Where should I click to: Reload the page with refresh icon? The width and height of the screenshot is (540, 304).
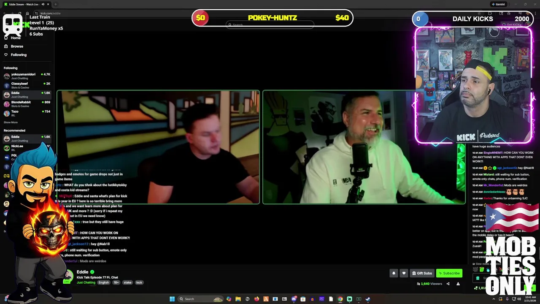tap(20, 13)
